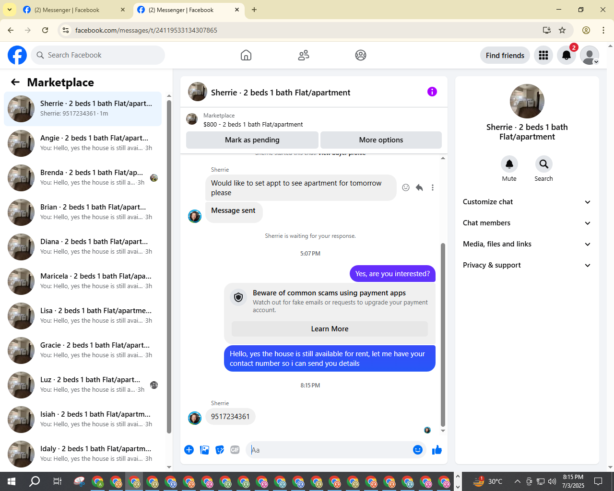Go to the Home feed icon
The height and width of the screenshot is (491, 614).
(246, 55)
